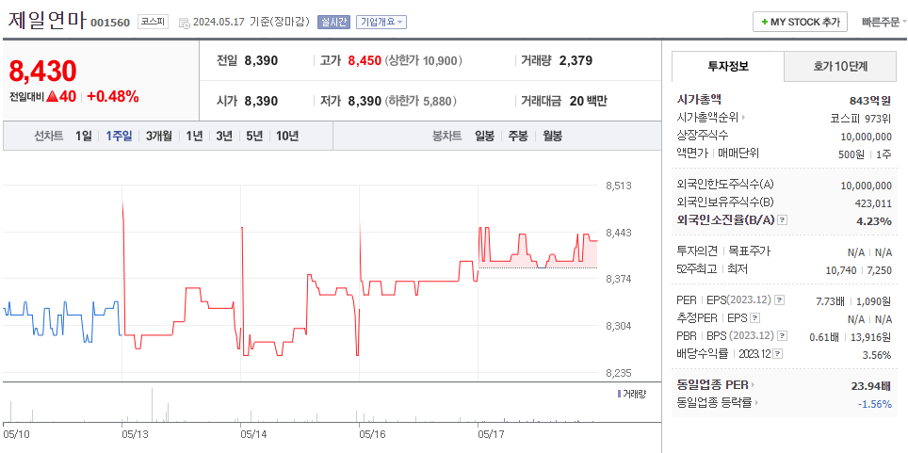
Task: Click the 05/17 date marker on chart axis
Action: tap(493, 433)
